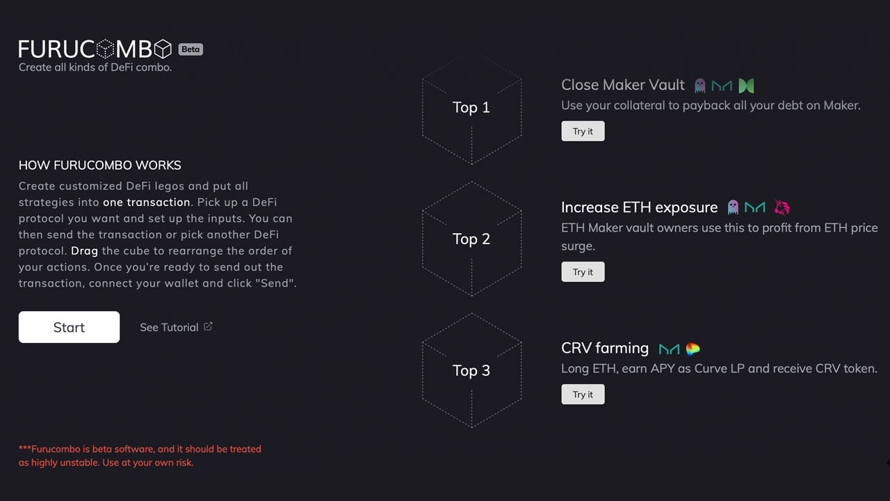Click the pink Uniswap unicorn icon
The width and height of the screenshot is (890, 501).
pyautogui.click(x=782, y=207)
